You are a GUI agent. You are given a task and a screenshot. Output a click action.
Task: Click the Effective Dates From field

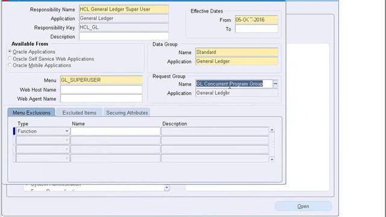click(x=256, y=20)
